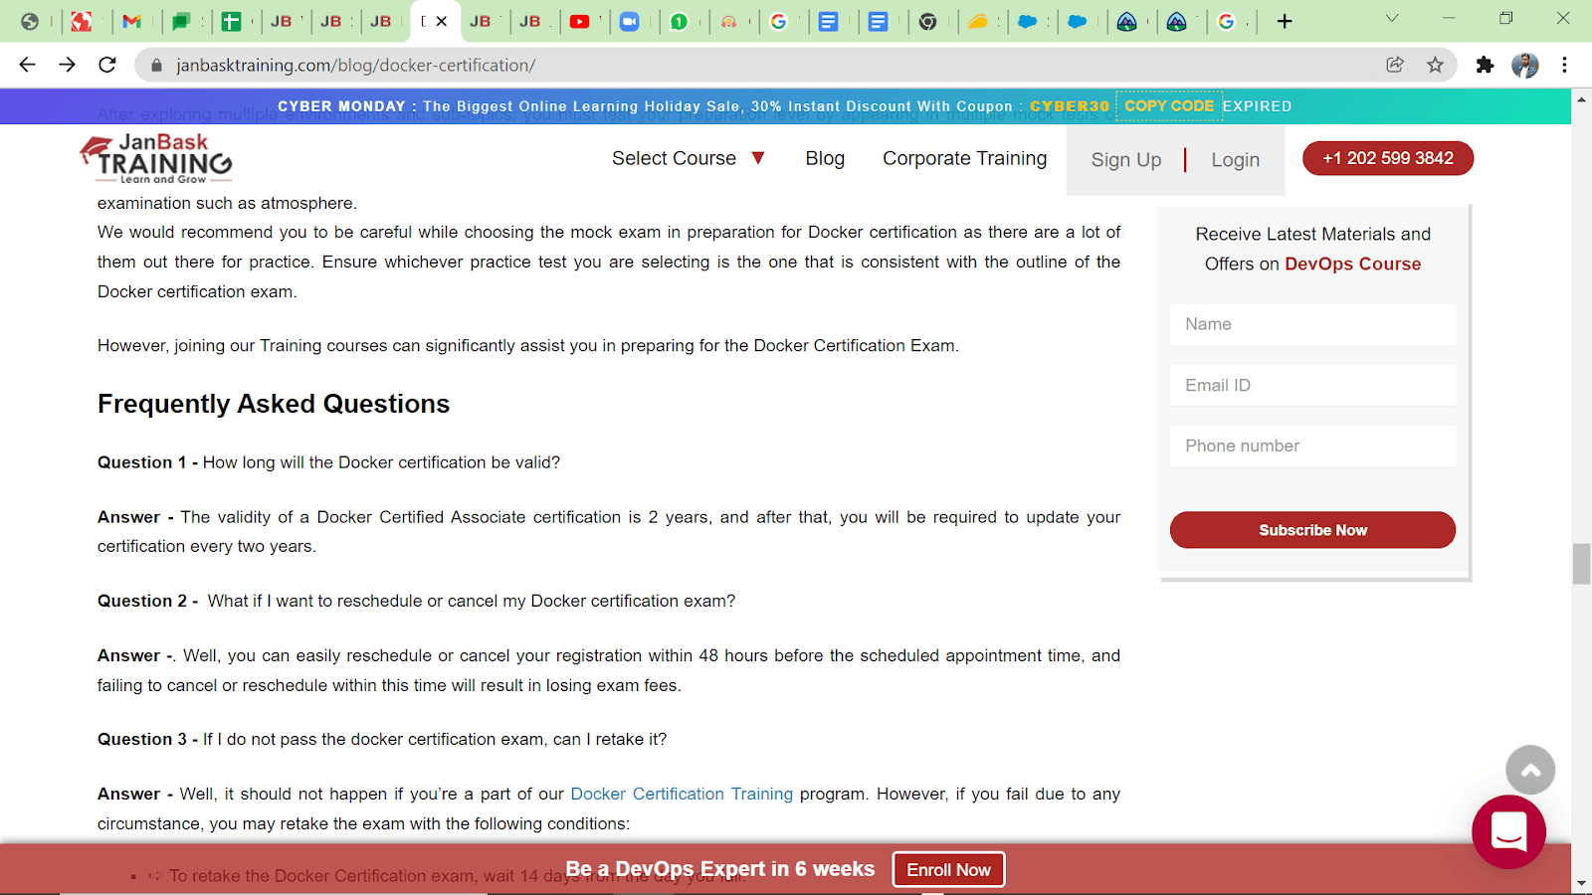Viewport: 1592px width, 895px height.
Task: Open a new tab with the plus button
Action: [x=1285, y=21]
